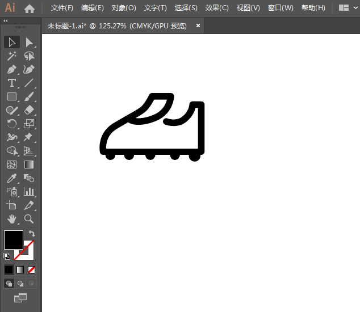Switch paint mode to Gradient
The height and width of the screenshot is (312, 360).
[20, 269]
